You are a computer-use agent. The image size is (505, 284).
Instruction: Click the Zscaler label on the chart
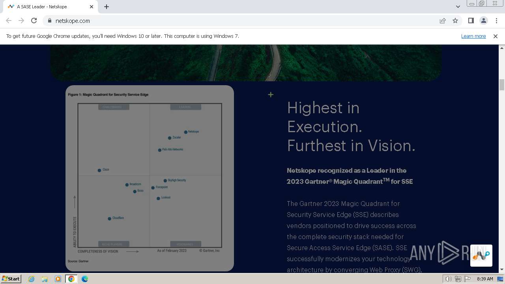pos(177,137)
